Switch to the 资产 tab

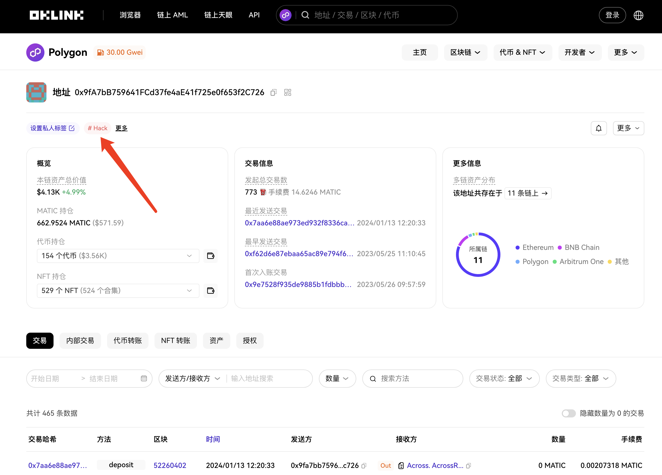tap(216, 341)
